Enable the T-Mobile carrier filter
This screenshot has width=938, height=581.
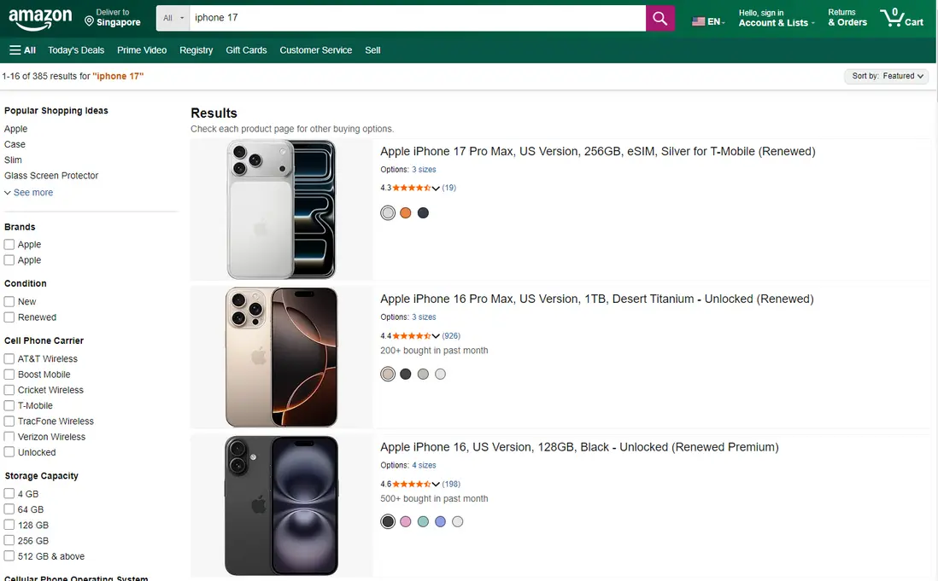point(9,406)
